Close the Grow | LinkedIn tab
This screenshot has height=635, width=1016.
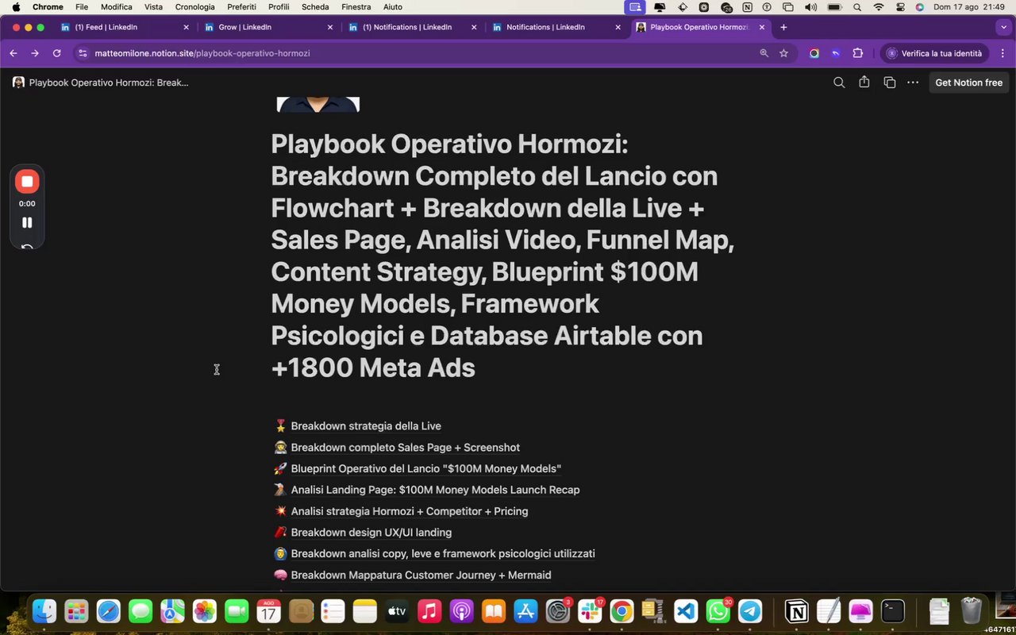[x=330, y=27]
